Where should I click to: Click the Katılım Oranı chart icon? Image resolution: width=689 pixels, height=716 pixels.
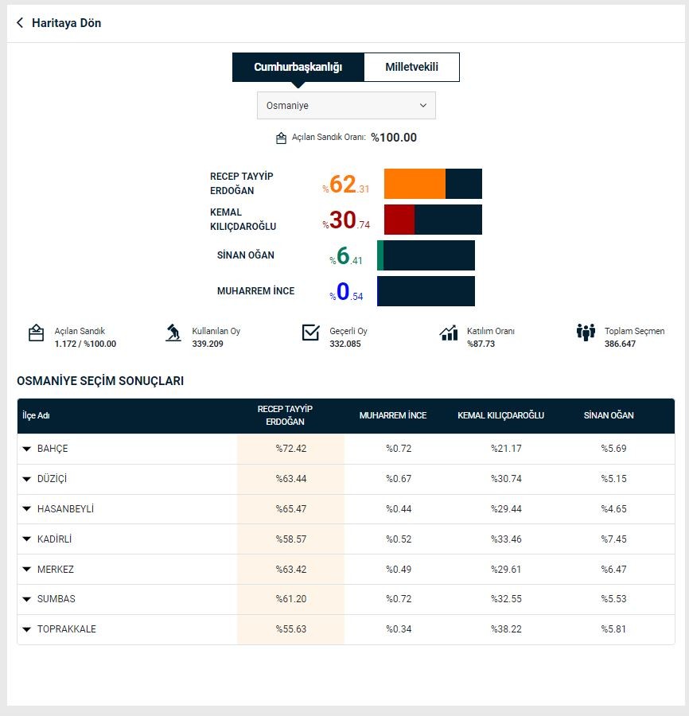tap(449, 333)
